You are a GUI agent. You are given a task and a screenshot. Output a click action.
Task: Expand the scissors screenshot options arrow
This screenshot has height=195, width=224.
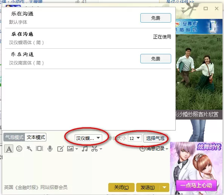click(101, 149)
